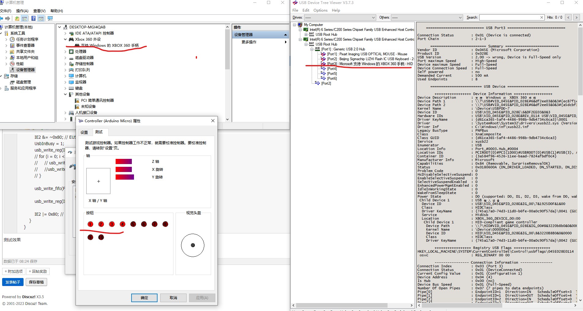Expand the IDE ATA/ATAPI 控制器 node
The width and height of the screenshot is (583, 311).
(65, 33)
